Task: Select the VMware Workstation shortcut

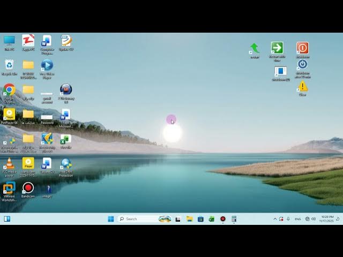Action: pos(9,192)
